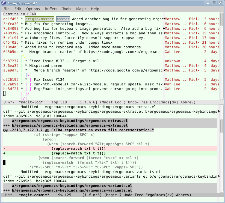Select commit 748d399
This screenshot has width=225, height=203.
point(11,33)
